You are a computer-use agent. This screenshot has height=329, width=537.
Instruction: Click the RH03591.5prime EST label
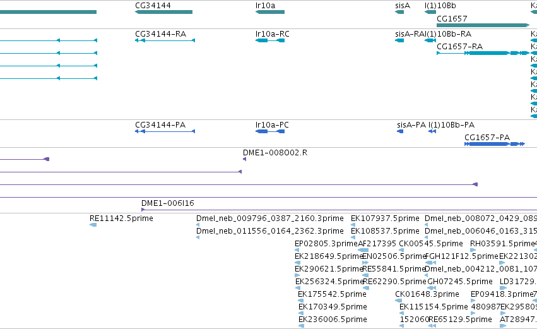tap(502, 244)
